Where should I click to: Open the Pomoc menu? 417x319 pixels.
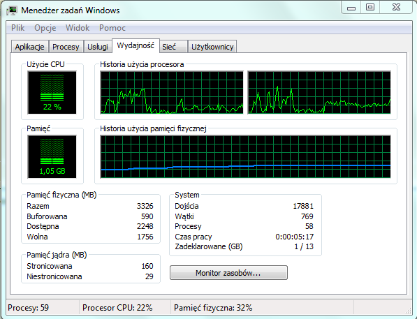pos(112,28)
